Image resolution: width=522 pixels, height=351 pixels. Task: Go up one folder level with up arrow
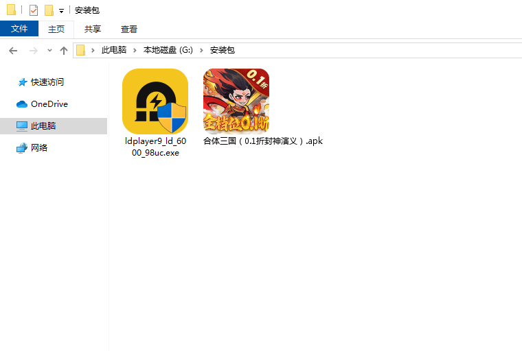64,50
